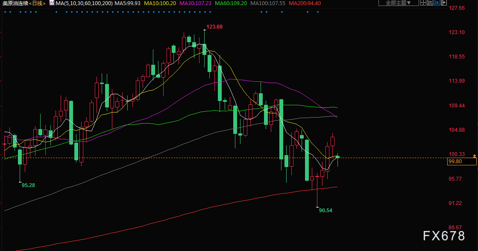Click the export panel arrow icon
Image resolution: width=478 pixels, height=251 pixels.
(444, 3)
